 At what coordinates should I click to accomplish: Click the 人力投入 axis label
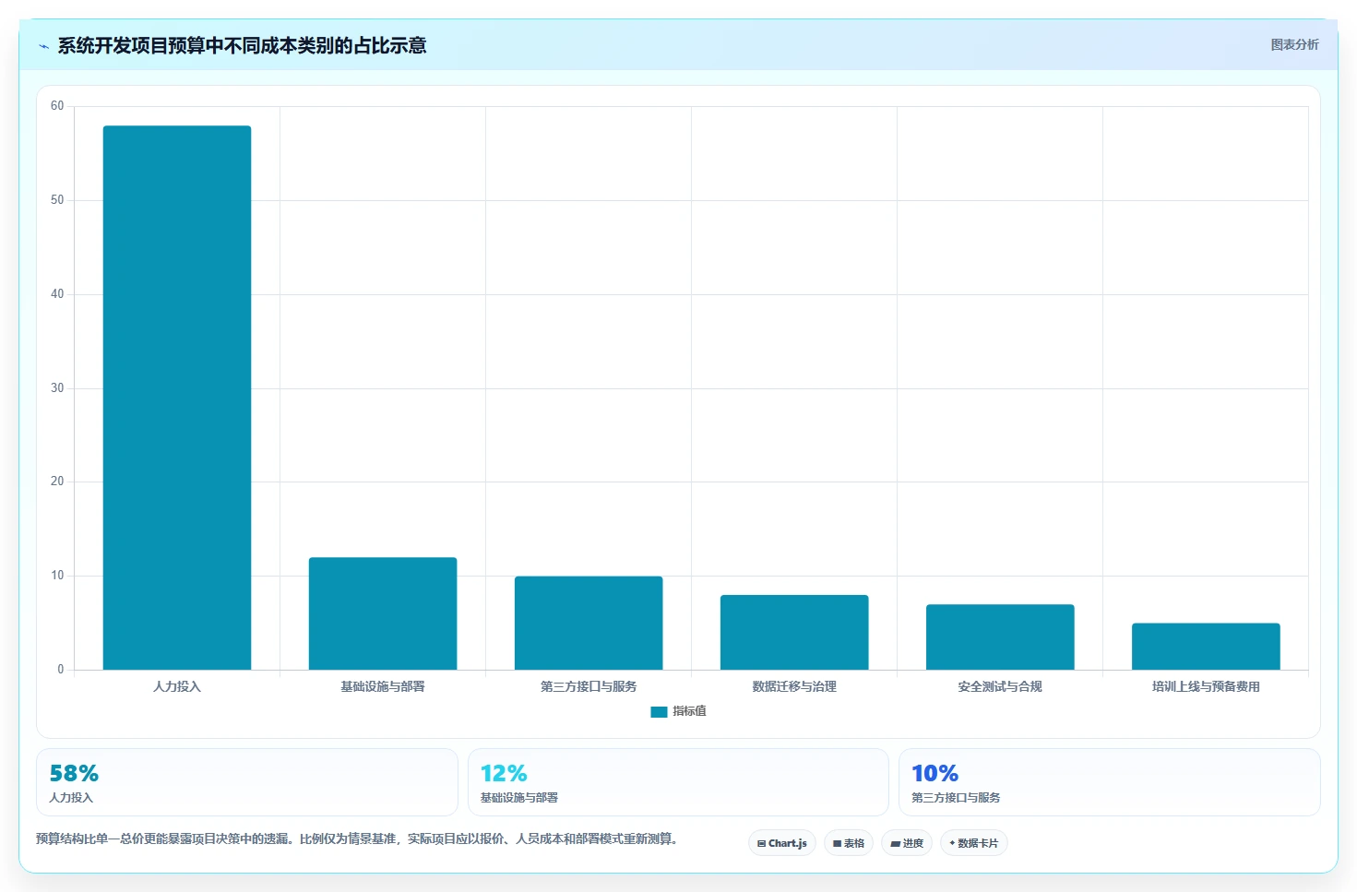tap(177, 686)
